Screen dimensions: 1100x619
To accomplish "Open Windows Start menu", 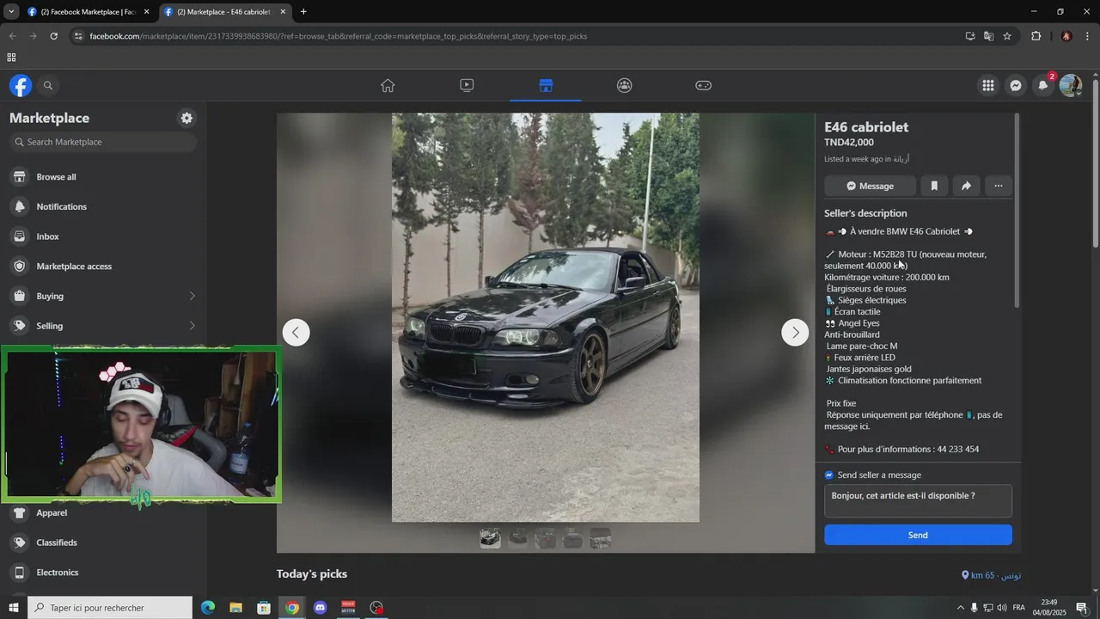I will [13, 608].
